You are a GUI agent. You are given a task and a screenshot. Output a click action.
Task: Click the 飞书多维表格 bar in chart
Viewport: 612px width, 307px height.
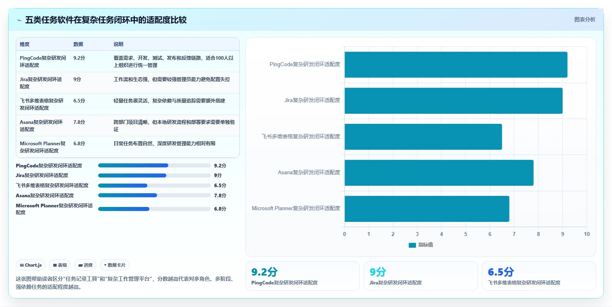(x=423, y=136)
